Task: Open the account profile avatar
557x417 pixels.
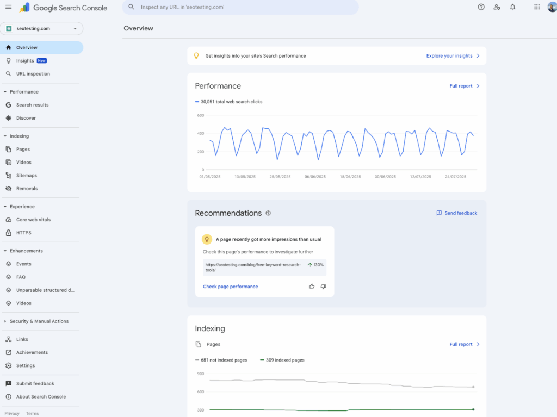Action: [552, 7]
